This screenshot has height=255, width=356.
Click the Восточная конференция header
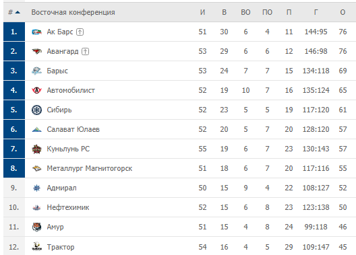click(73, 12)
